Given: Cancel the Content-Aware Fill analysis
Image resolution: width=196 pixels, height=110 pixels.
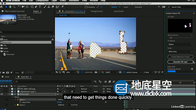Looking at the screenshot, I should point(192,69).
